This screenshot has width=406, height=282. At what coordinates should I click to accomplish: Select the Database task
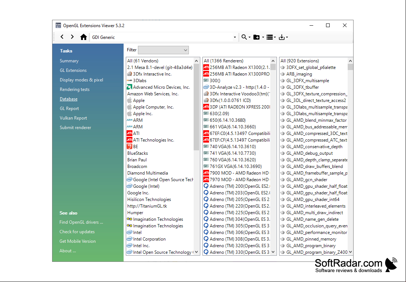point(69,99)
